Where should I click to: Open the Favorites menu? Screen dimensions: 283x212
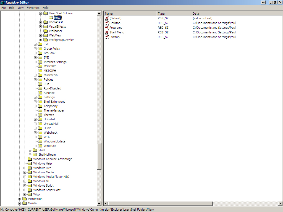click(x=33, y=8)
